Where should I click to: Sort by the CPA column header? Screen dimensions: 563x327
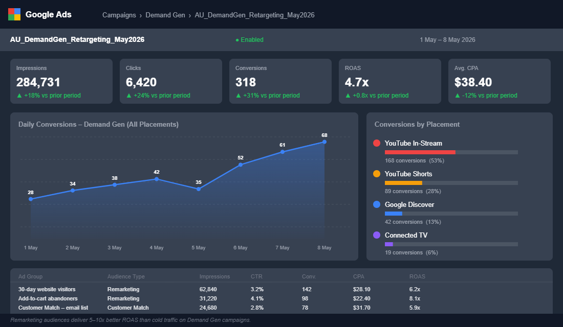coord(359,277)
